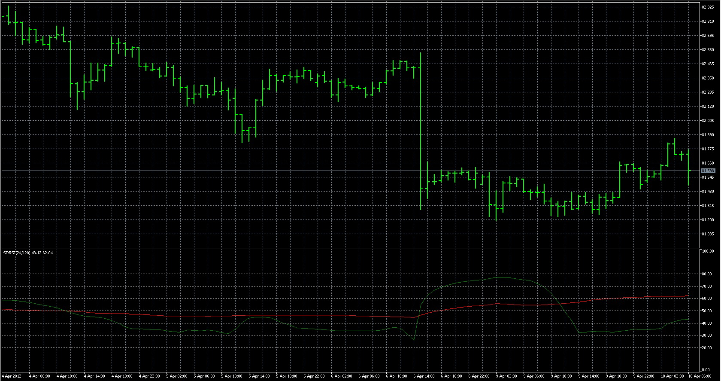This screenshot has height=381, width=721.
Task: Select the 10 Apr 06:00 time label
Action: click(x=700, y=376)
